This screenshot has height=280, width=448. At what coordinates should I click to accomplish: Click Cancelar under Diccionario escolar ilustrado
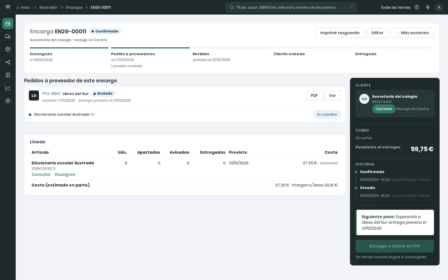[x=41, y=174]
